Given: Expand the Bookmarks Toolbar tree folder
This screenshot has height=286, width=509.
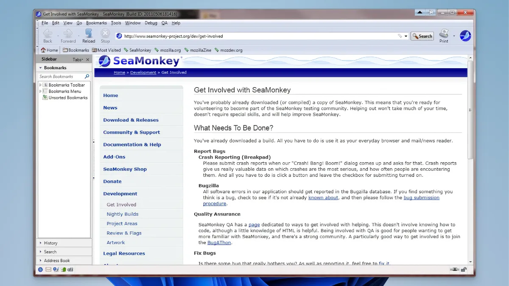Looking at the screenshot, I should (40, 85).
